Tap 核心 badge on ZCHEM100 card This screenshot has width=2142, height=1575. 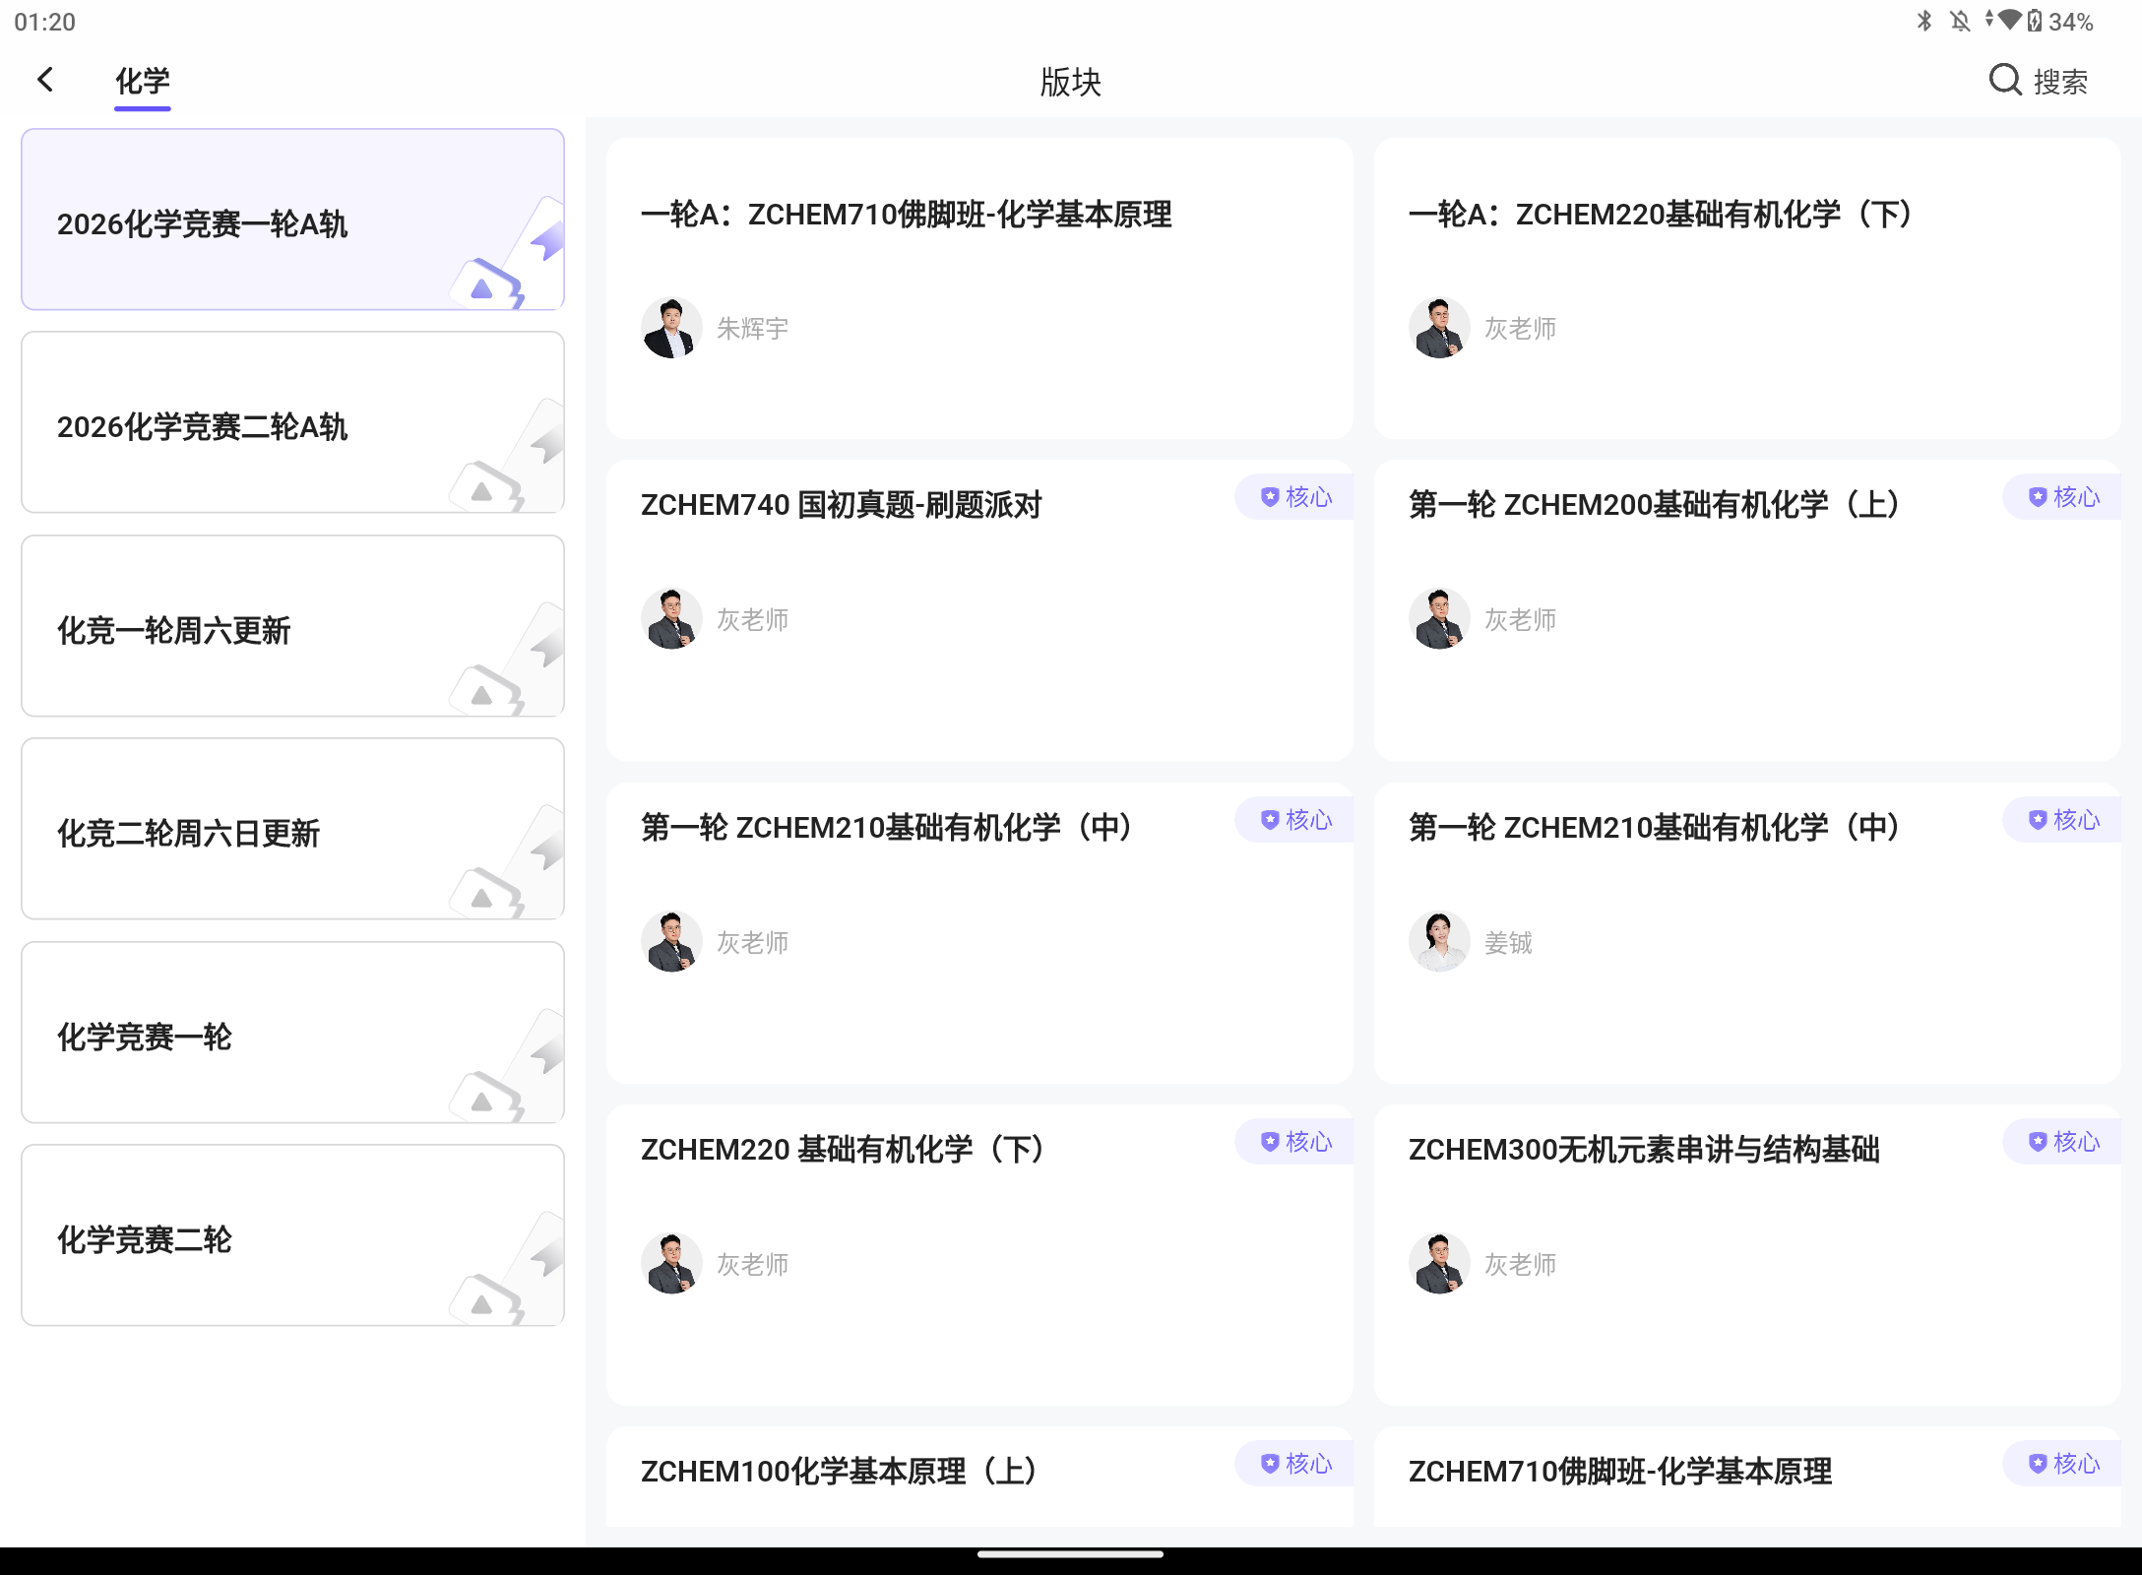click(1294, 1464)
